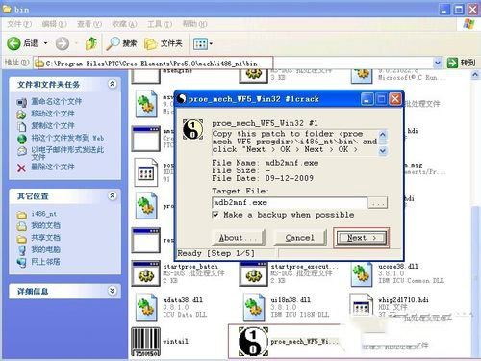Click the Go (转到) button
Image resolution: width=481 pixels, height=361 pixels.
coord(462,63)
